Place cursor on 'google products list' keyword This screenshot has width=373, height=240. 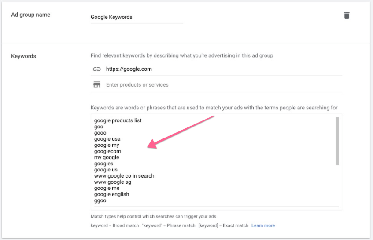click(x=118, y=120)
